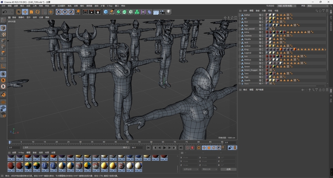Click the first material tag on Father row
The image size is (333, 178).
[x=267, y=15]
